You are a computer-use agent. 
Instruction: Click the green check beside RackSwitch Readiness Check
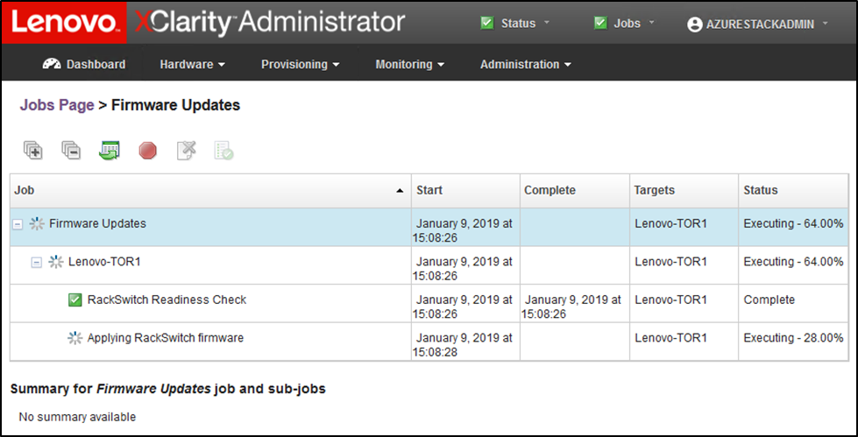tap(75, 300)
